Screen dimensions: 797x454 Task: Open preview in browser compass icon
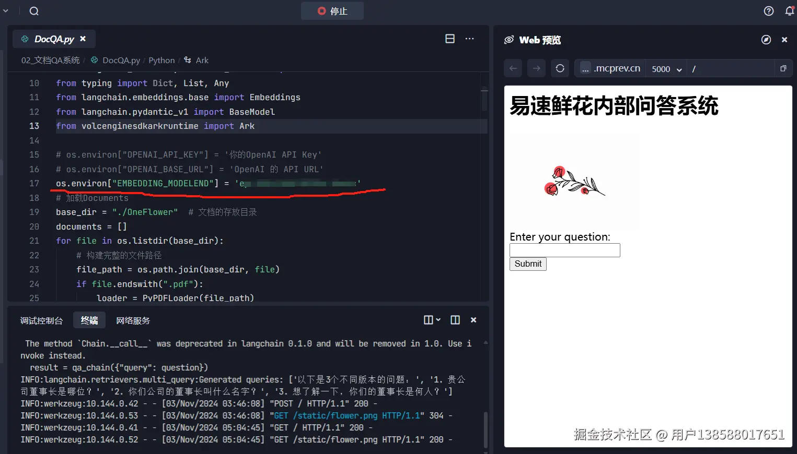pyautogui.click(x=766, y=40)
